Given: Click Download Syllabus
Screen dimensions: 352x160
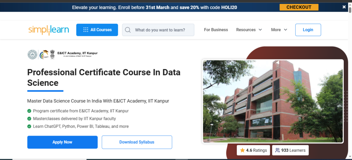Looking at the screenshot, I should pyautogui.click(x=137, y=142).
